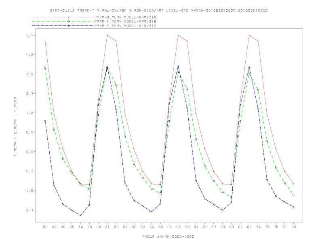Click forecast hour label 33 on x-axis
Screen dimensions: 320x247
click(143, 227)
